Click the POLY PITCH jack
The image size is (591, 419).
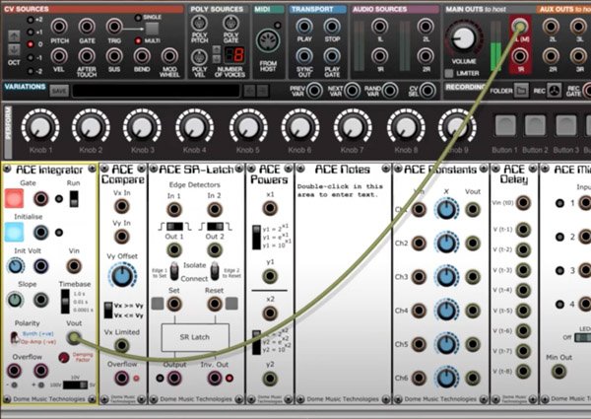(x=199, y=24)
